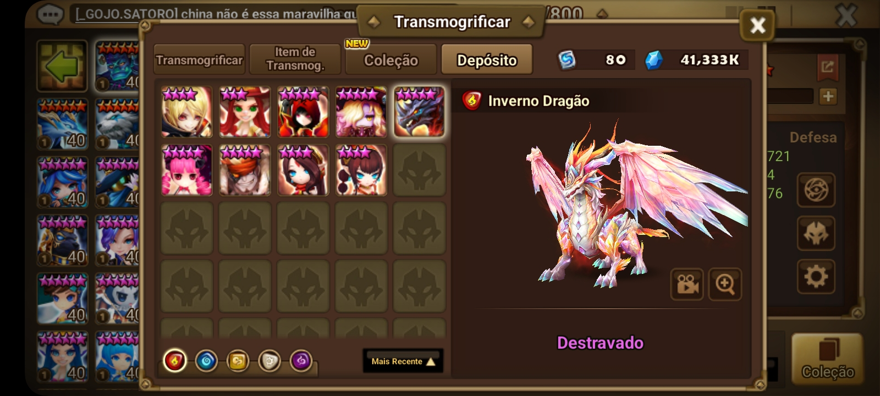This screenshot has width=880, height=396.
Task: Toggle the fire element filter
Action: pos(175,361)
